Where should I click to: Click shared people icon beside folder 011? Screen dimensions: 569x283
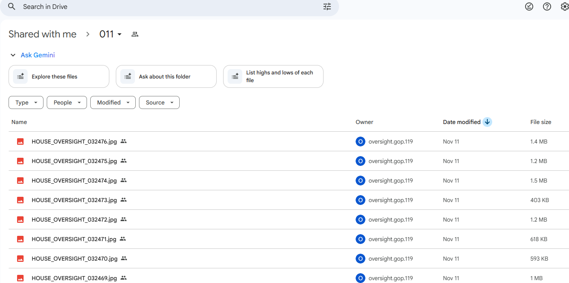click(135, 34)
